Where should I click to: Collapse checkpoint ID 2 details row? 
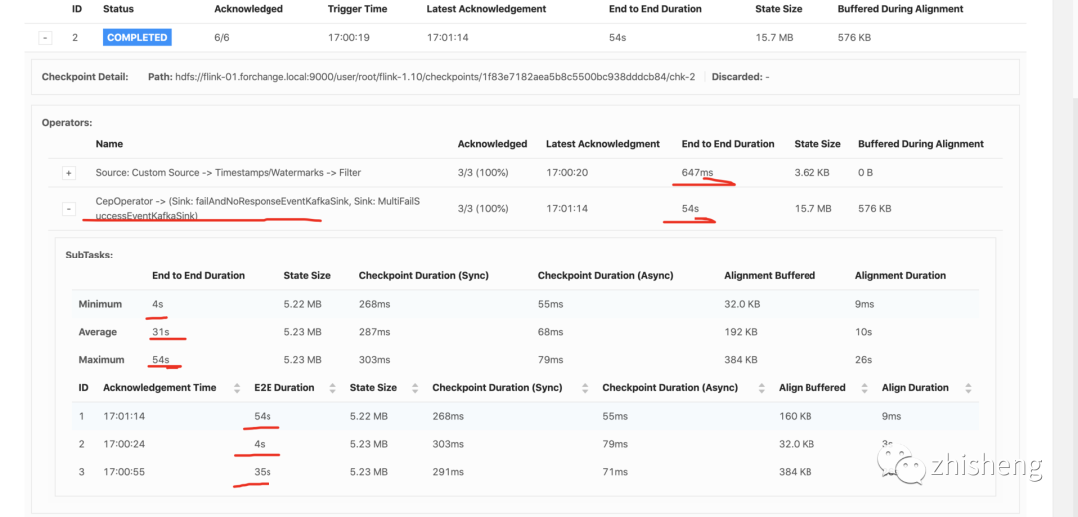coord(45,38)
